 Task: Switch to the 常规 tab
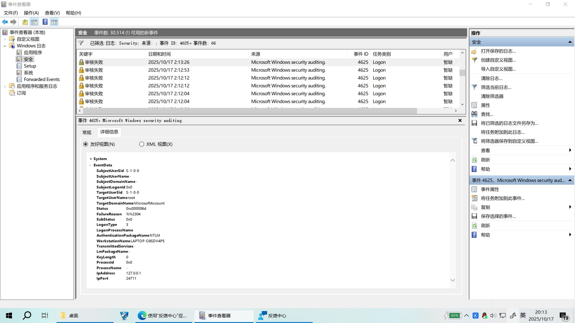tap(87, 132)
